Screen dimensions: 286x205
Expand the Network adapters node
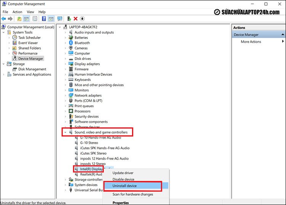(x=65, y=95)
